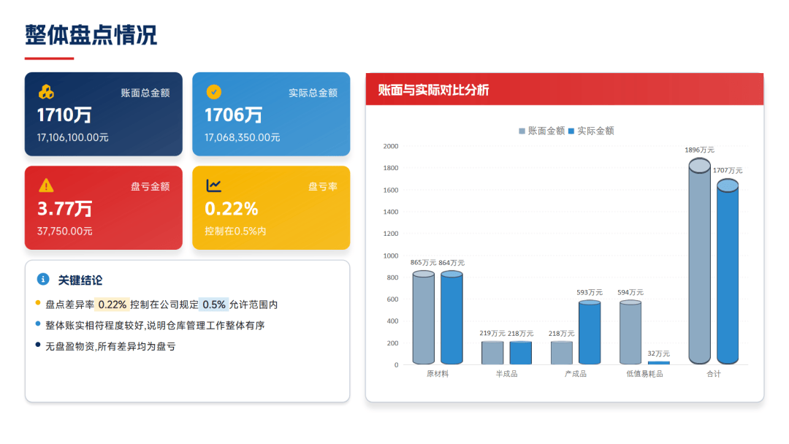Click the 1896万元 gray bar for 合计
The height and width of the screenshot is (444, 789).
[x=699, y=263]
